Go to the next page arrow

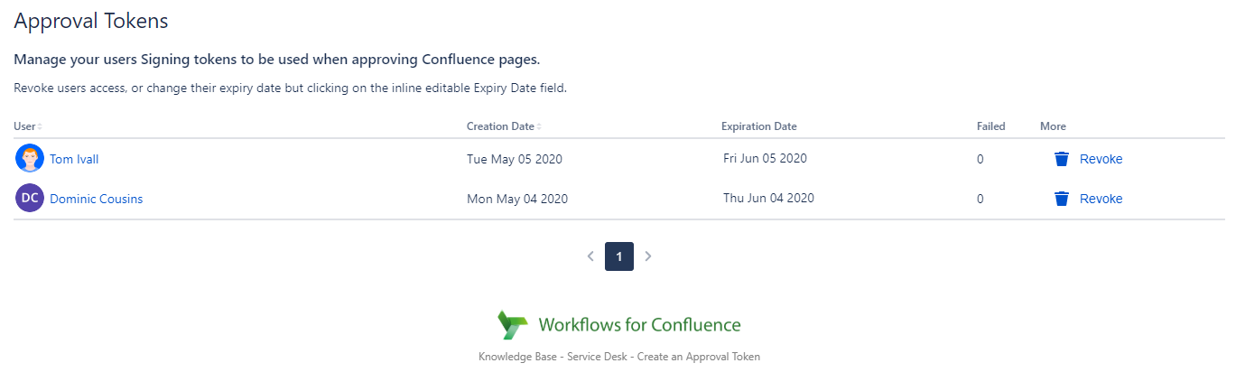(648, 256)
